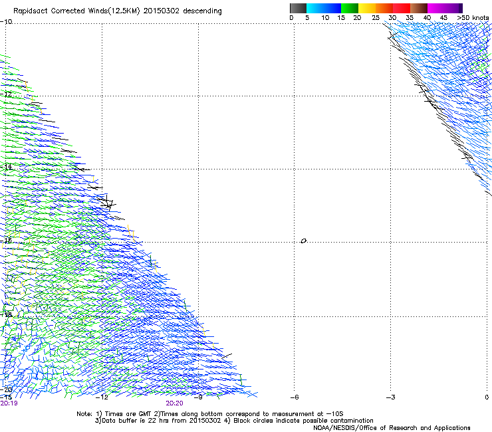Click the '-9' longitude label on bottom axis
The width and height of the screenshot is (492, 432).
tap(198, 397)
